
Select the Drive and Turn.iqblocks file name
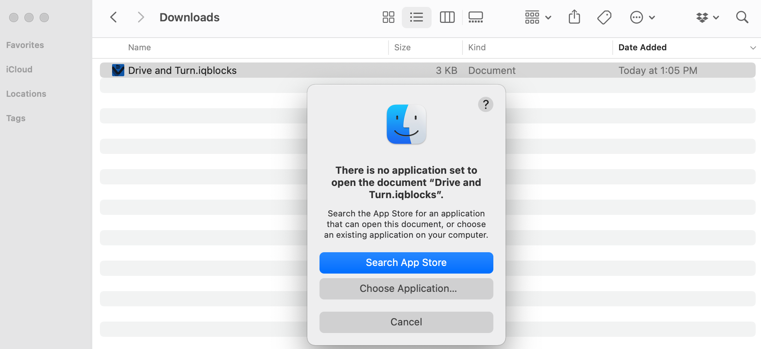click(182, 70)
